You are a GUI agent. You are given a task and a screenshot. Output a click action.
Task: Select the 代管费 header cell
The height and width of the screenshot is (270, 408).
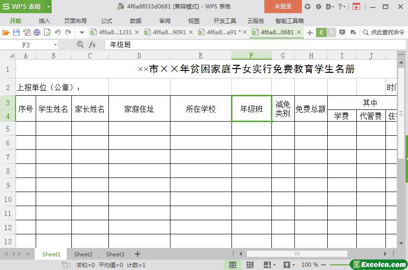(371, 116)
